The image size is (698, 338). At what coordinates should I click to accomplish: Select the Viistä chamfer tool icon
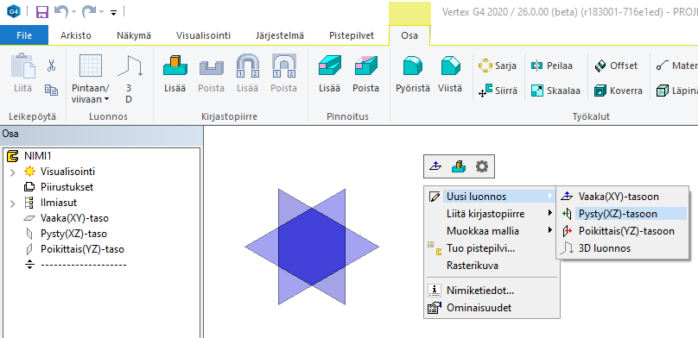click(450, 66)
